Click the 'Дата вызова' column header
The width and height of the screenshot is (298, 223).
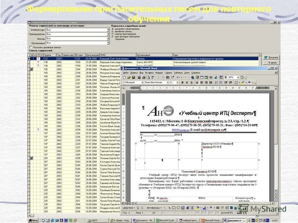click(93, 55)
